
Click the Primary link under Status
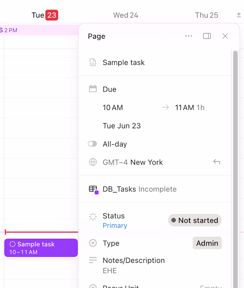(115, 225)
